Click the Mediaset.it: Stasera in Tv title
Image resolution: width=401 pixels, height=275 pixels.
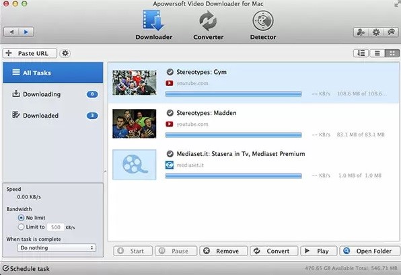tap(241, 154)
